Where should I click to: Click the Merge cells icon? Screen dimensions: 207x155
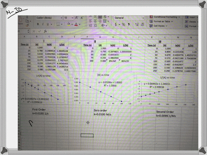pyautogui.click(x=105, y=21)
